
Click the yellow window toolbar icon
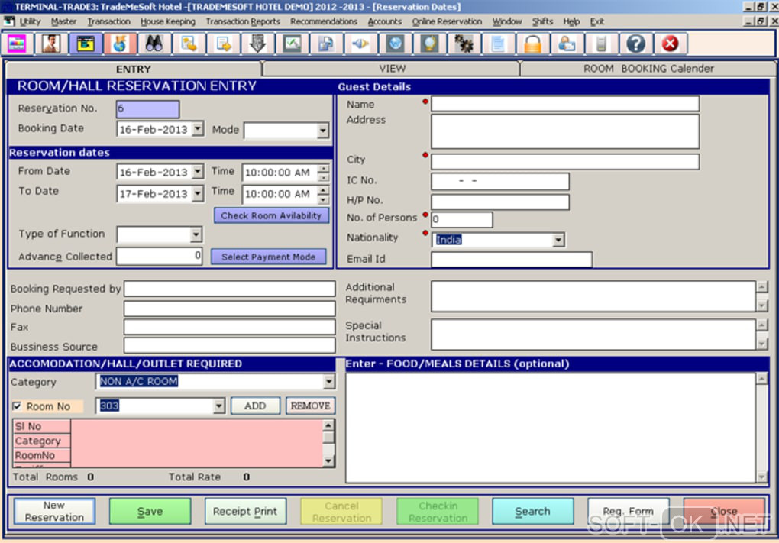[86, 44]
